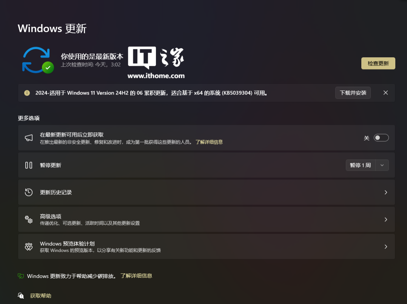Click the info icon beside KB5039304 notice
Screen dimensions: 407x304
pos(27,93)
